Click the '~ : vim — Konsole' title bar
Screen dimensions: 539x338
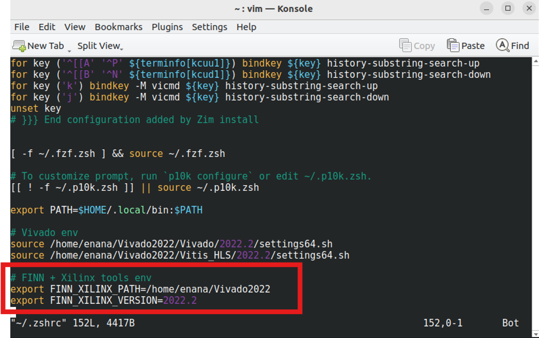click(273, 8)
